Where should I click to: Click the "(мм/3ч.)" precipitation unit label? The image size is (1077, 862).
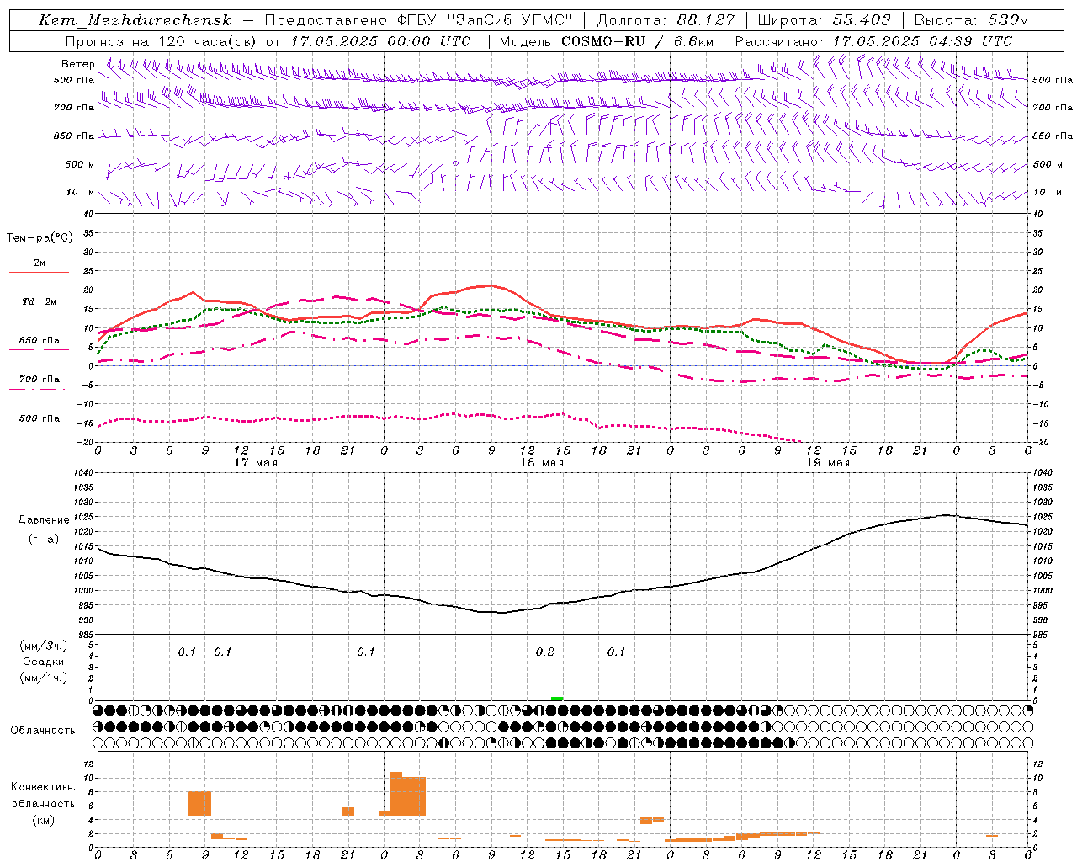pos(44,646)
